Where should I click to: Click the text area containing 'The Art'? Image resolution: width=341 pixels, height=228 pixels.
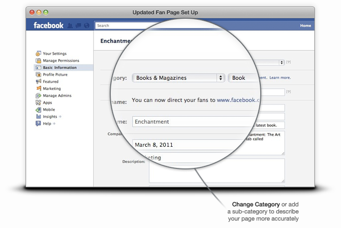click(x=264, y=143)
